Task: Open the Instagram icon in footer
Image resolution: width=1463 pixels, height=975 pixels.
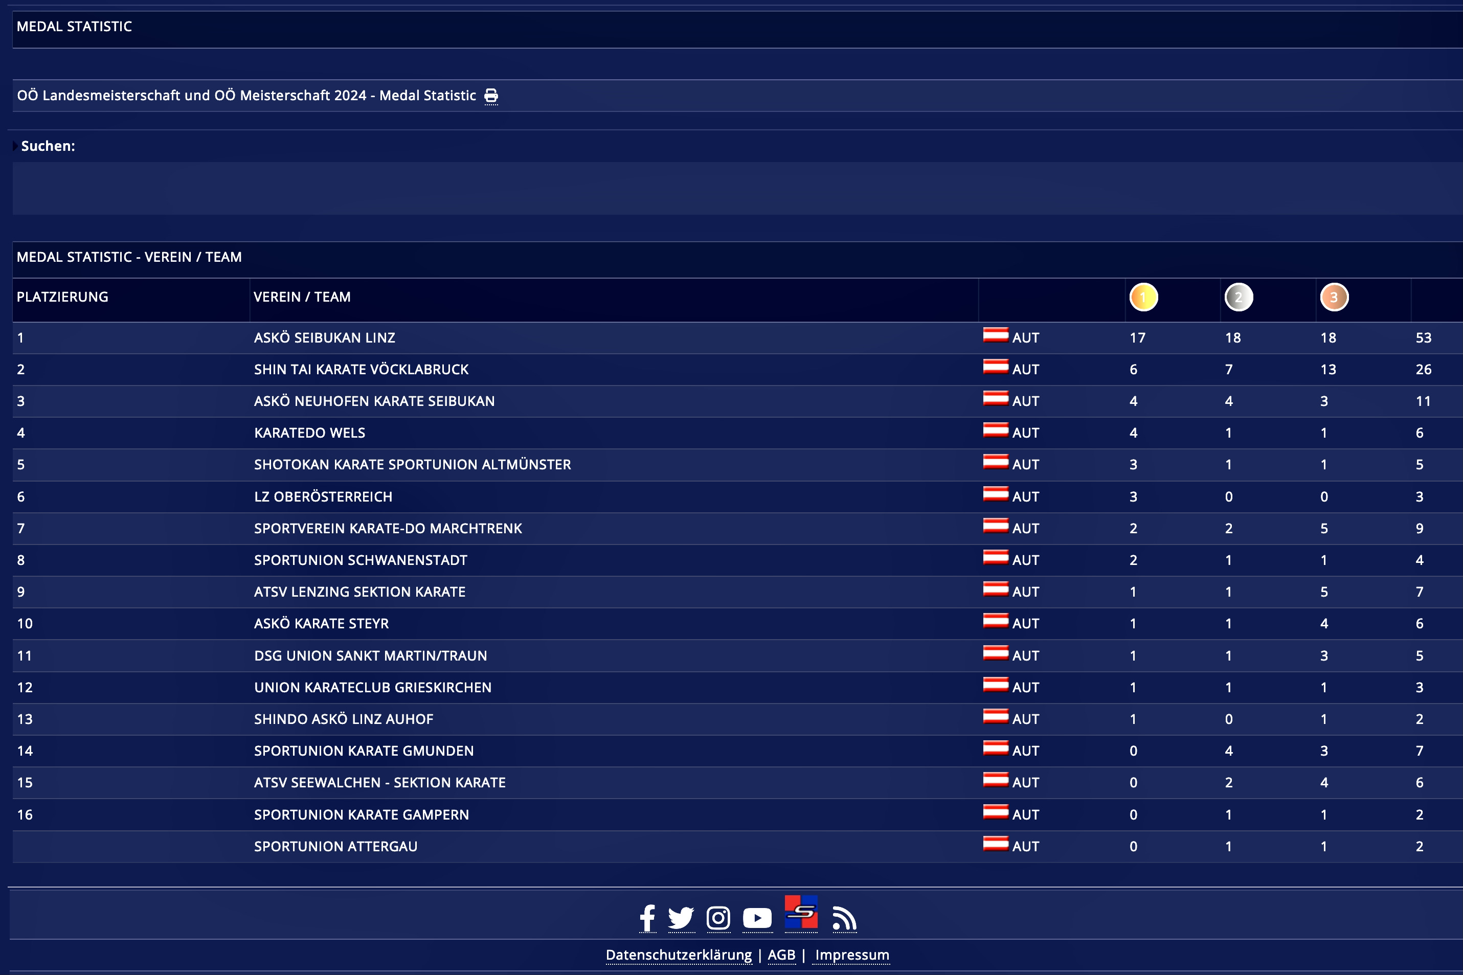Action: point(718,918)
